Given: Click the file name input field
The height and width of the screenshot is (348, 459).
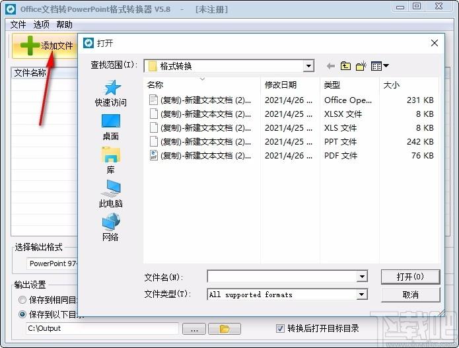Looking at the screenshot, I should coord(282,277).
